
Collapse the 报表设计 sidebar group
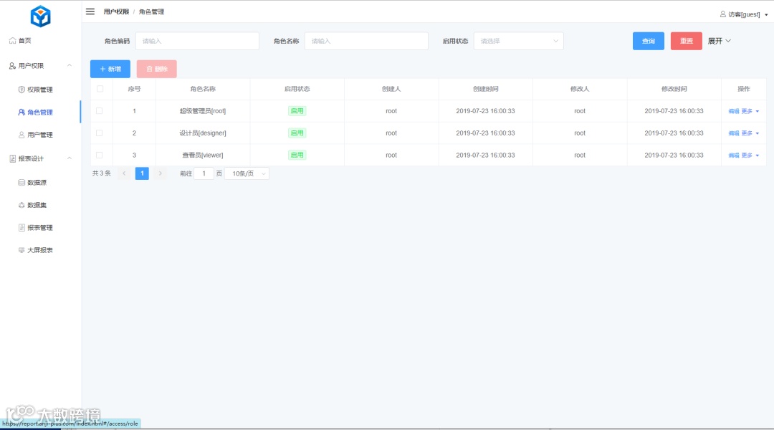pyautogui.click(x=40, y=158)
